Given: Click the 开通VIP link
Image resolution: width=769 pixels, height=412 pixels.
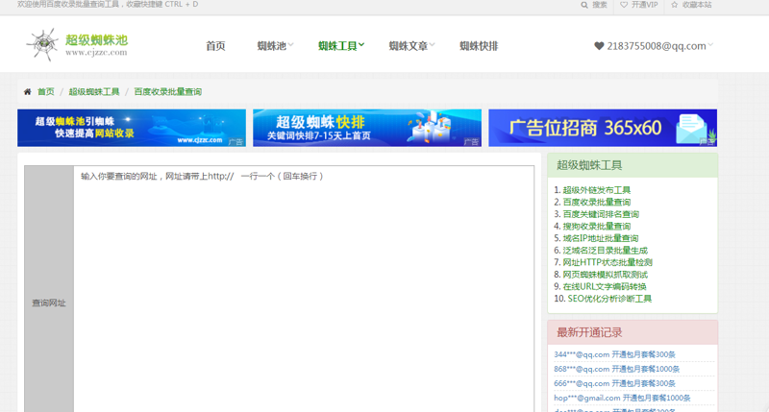Looking at the screenshot, I should (x=644, y=5).
